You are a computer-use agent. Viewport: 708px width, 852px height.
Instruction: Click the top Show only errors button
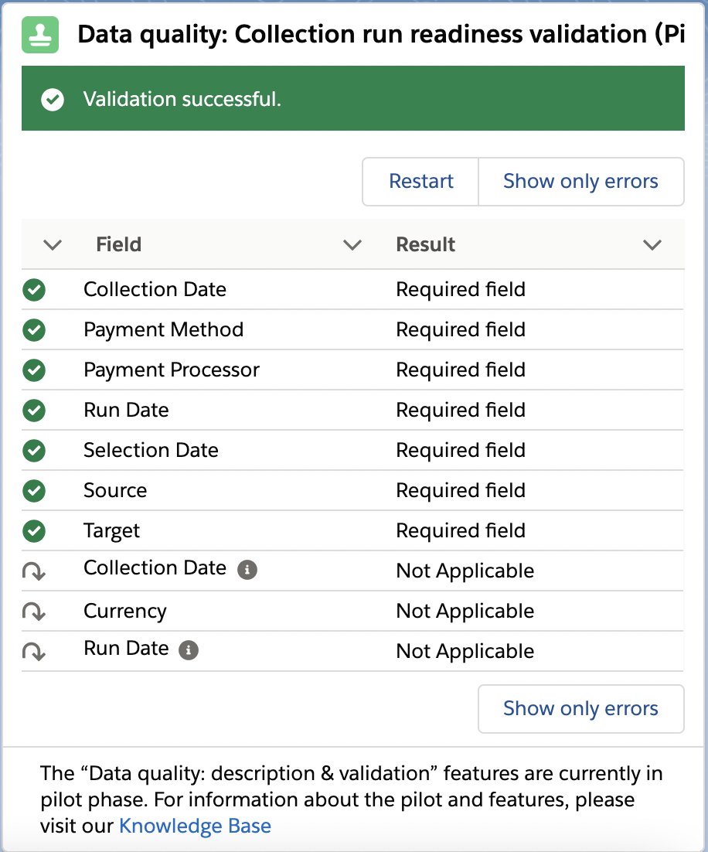point(580,181)
